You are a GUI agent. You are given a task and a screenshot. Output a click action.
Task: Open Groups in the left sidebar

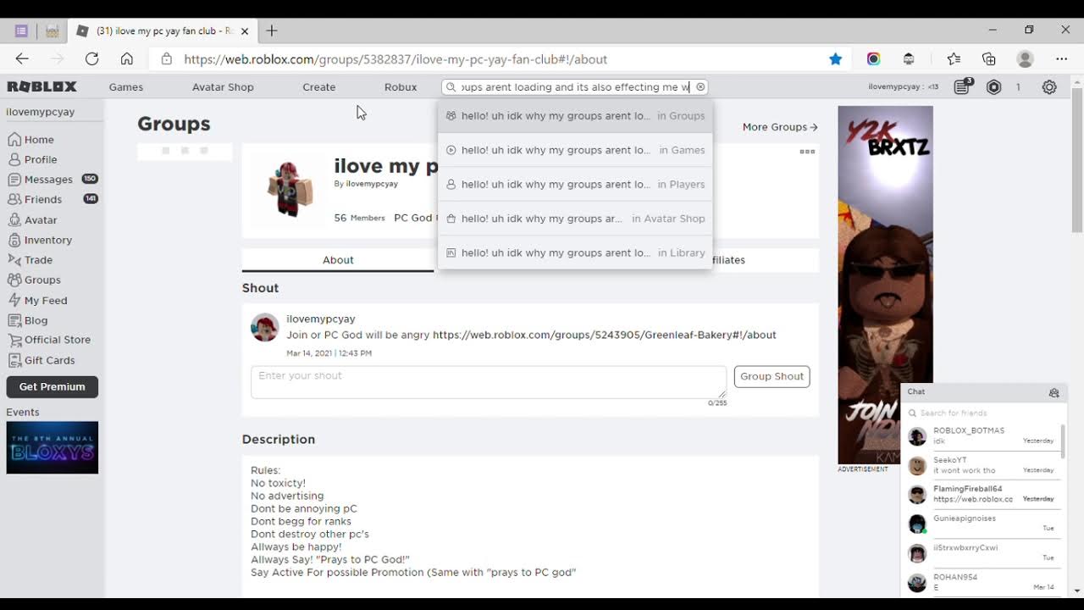[34, 280]
